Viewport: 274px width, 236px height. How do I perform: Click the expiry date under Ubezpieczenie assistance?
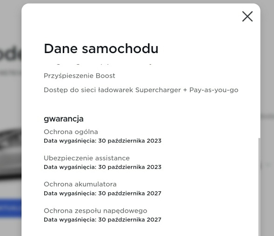(x=102, y=167)
